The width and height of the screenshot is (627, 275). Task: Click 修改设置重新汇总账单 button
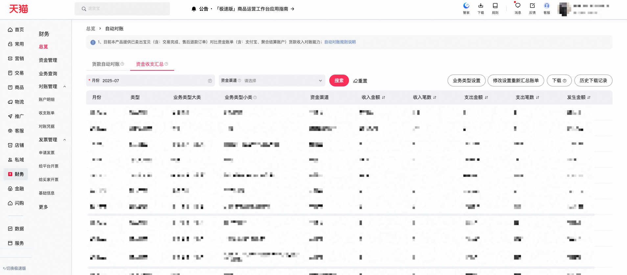click(516, 80)
